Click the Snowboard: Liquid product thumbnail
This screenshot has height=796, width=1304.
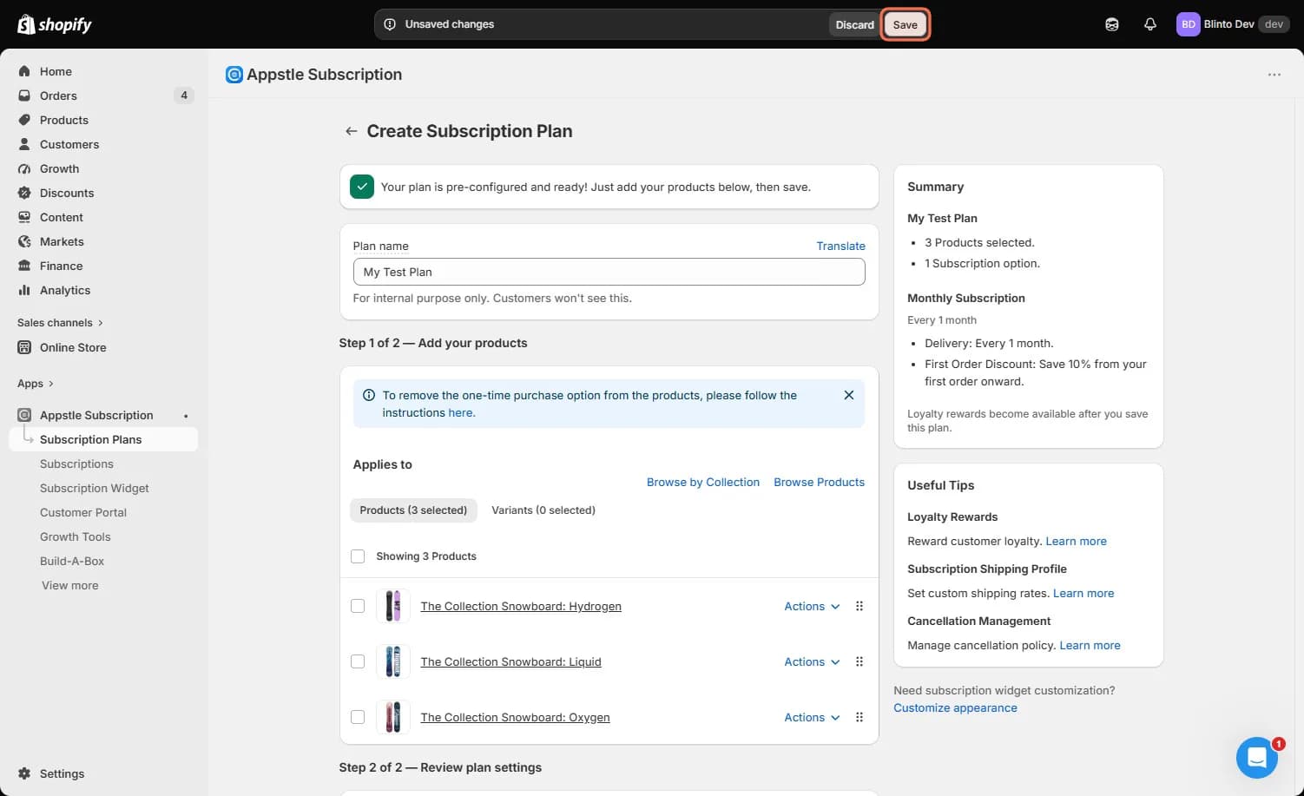point(393,661)
